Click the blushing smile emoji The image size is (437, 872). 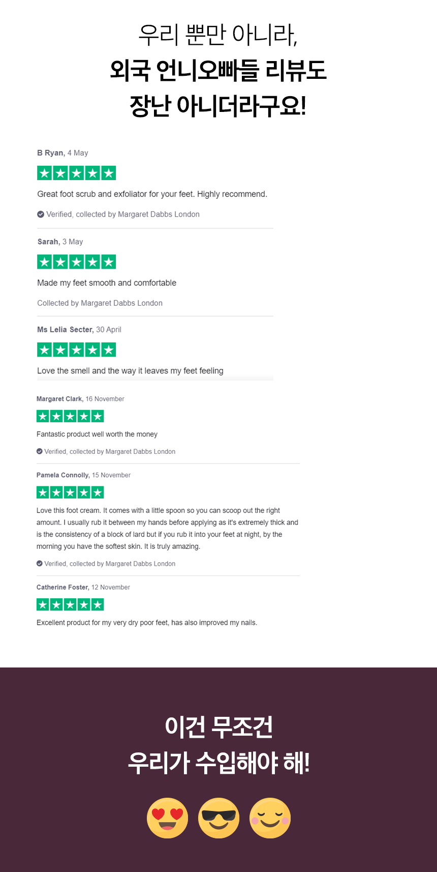tap(270, 818)
